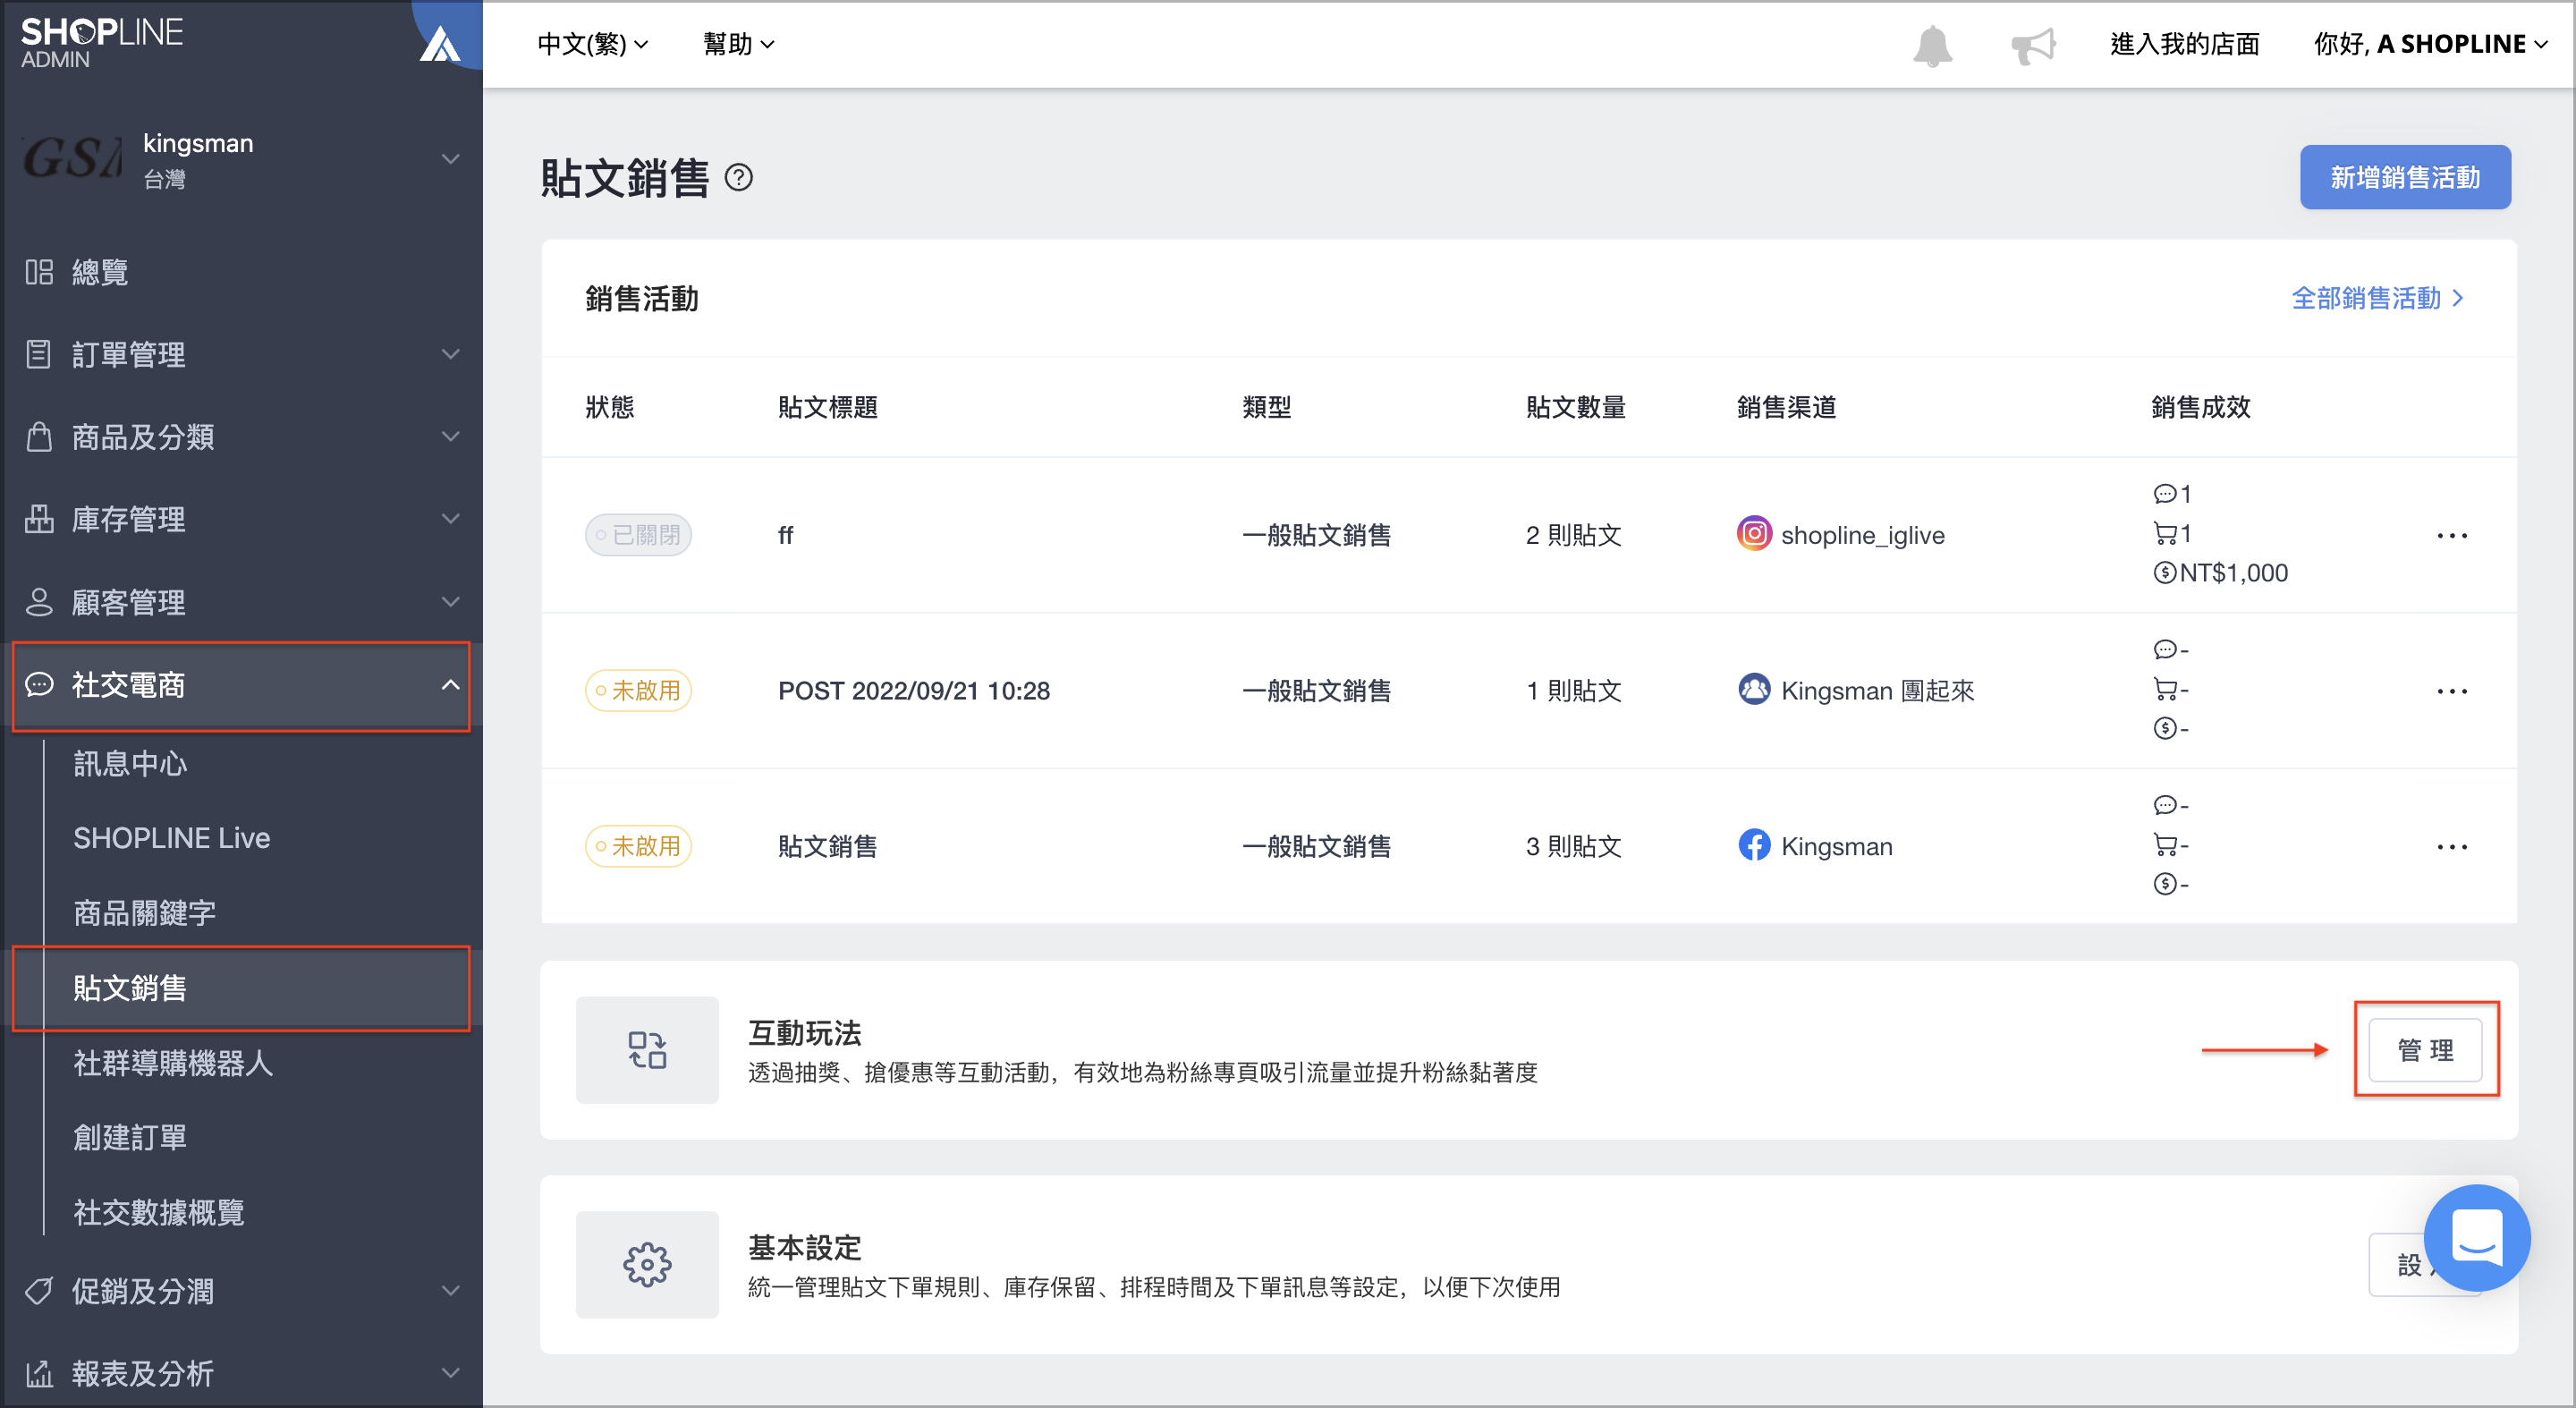Click the Instagram icon for shopline_iglive
This screenshot has width=2576, height=1408.
pos(1753,534)
